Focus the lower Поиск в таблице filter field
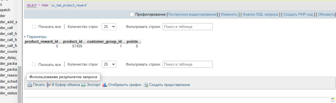Screen dimensions: 336x103 (187, 64)
